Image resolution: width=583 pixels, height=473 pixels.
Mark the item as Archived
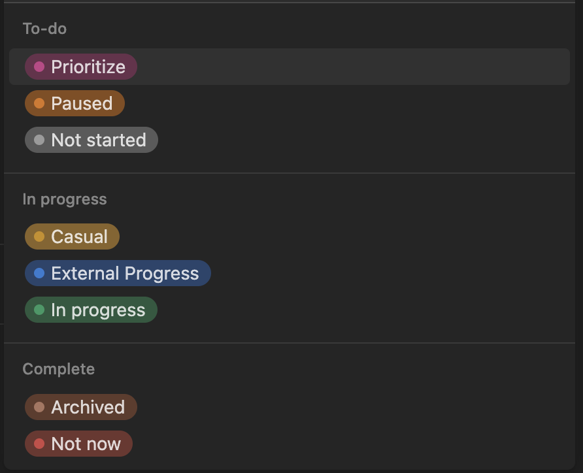tap(80, 407)
